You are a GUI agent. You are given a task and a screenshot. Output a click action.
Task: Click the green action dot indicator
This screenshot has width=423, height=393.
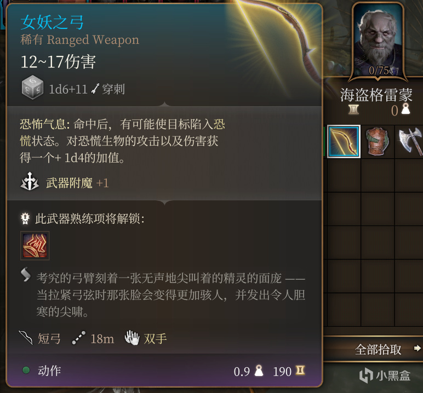26,370
